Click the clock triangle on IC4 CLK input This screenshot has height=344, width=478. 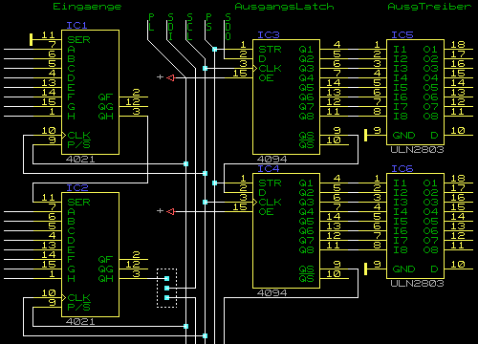coord(255,202)
